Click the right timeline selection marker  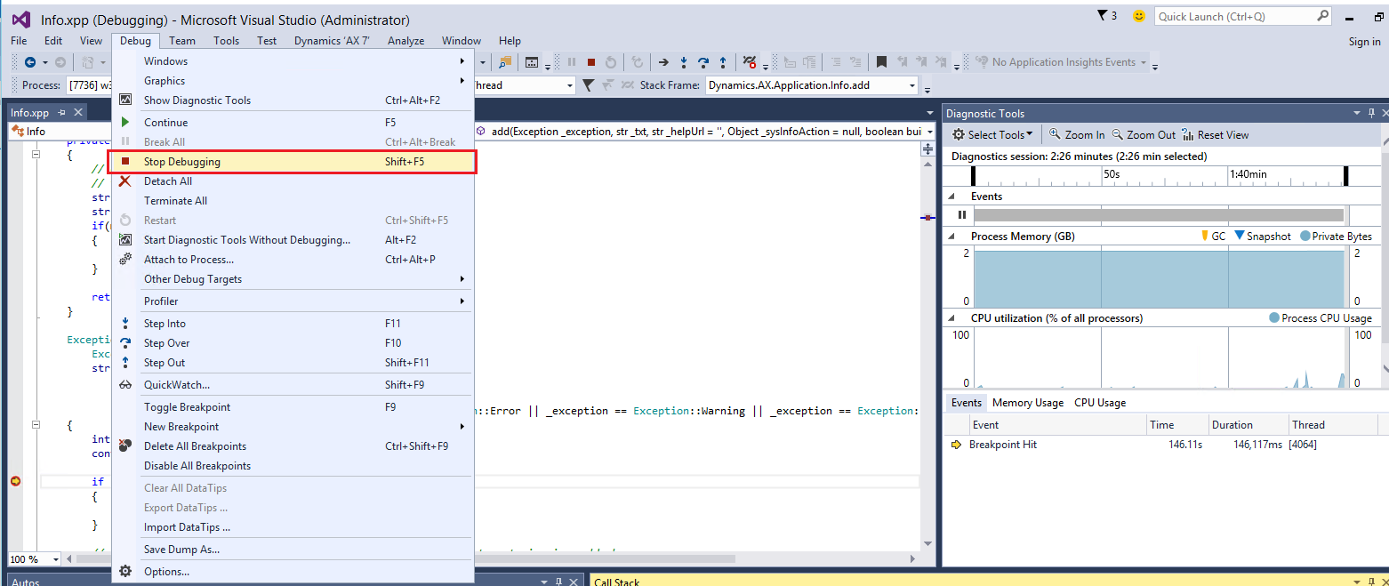(1345, 175)
